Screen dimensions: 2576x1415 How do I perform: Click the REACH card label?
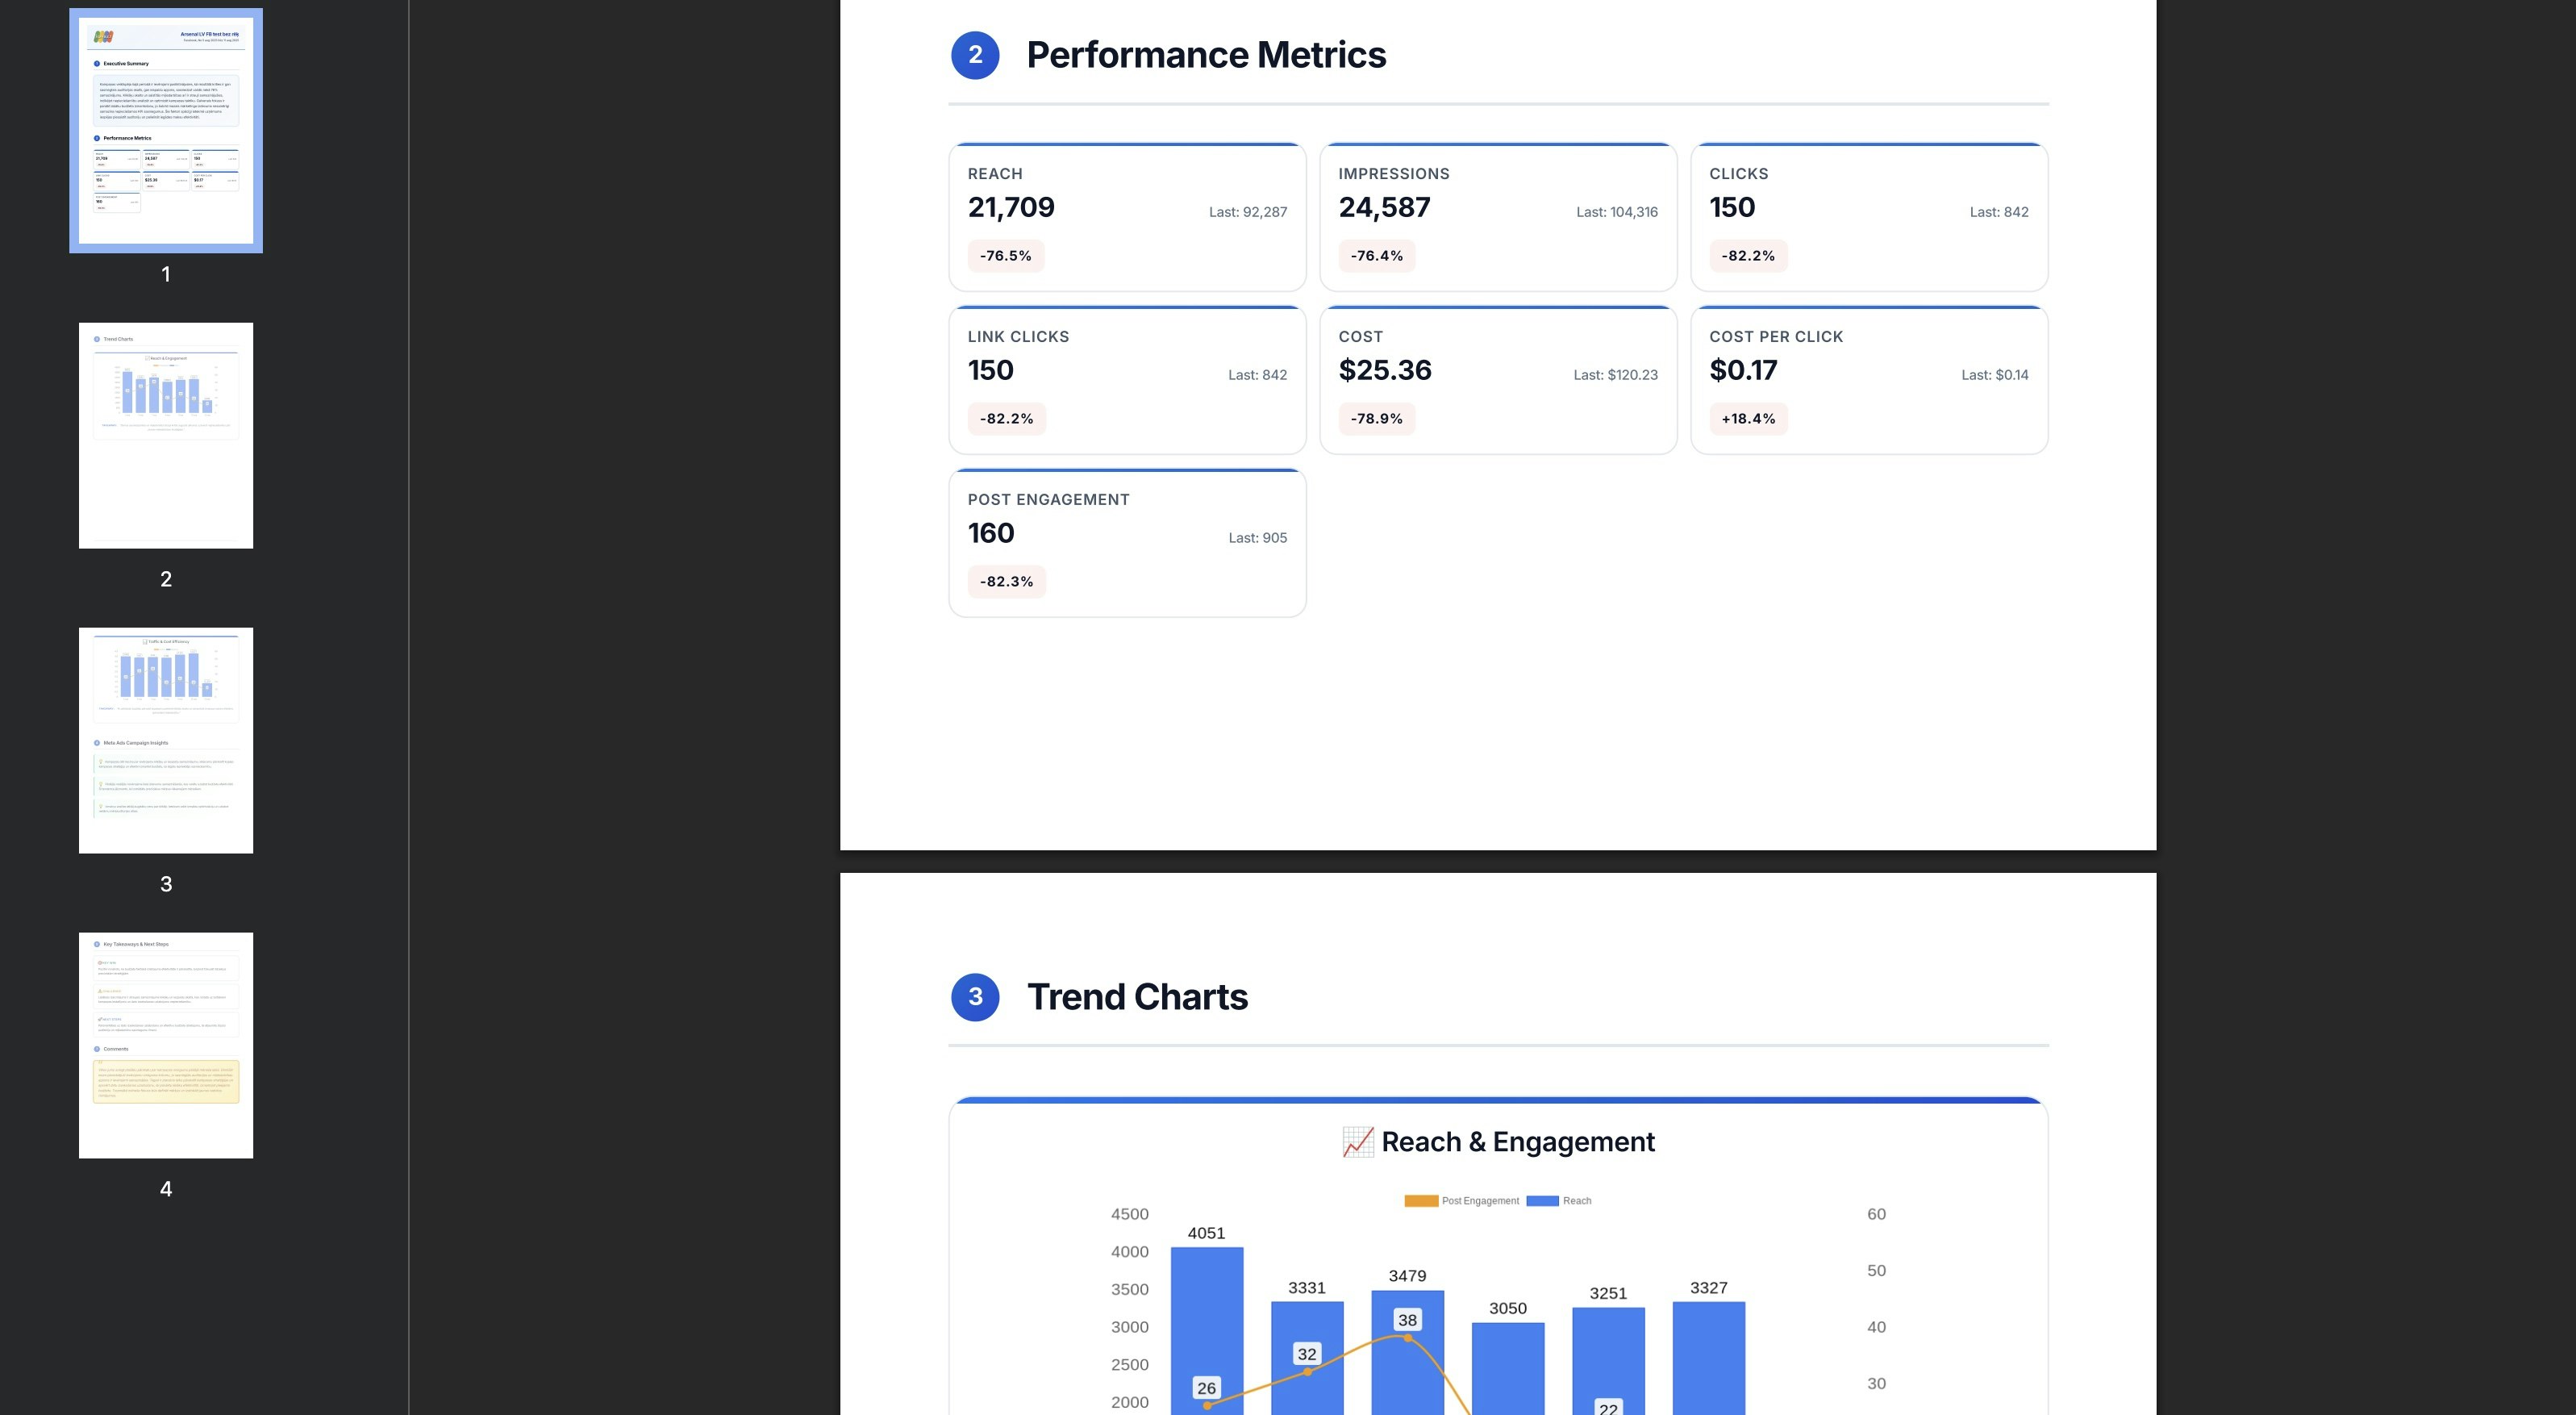click(x=995, y=174)
